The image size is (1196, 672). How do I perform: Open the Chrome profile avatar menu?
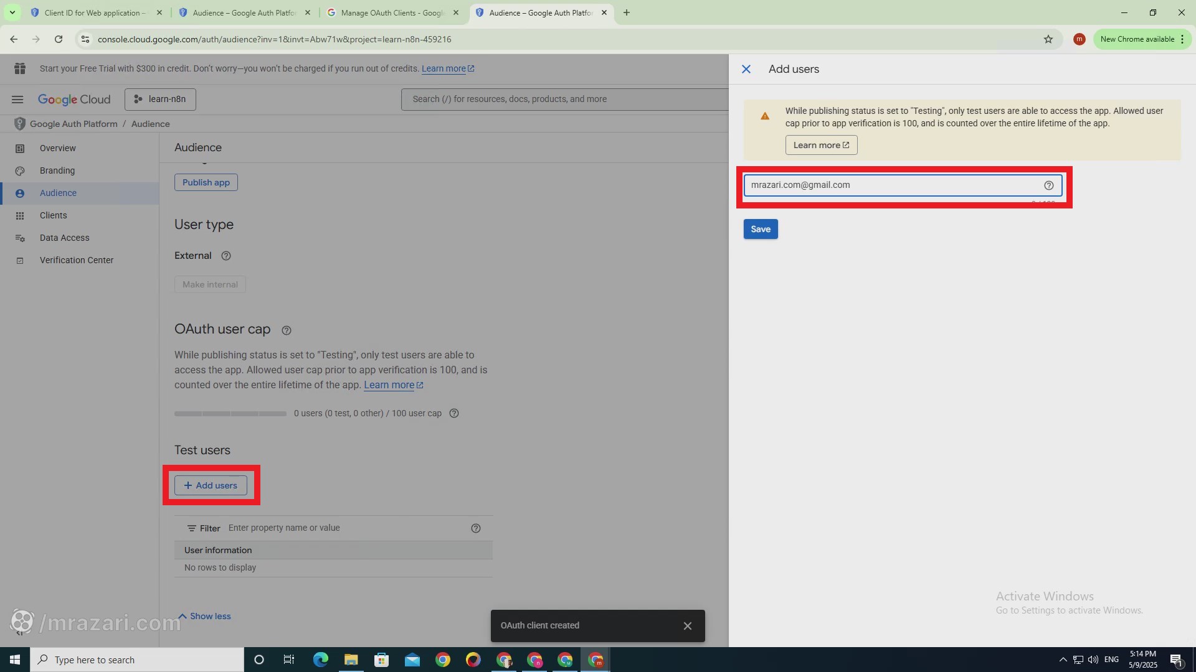tap(1080, 39)
